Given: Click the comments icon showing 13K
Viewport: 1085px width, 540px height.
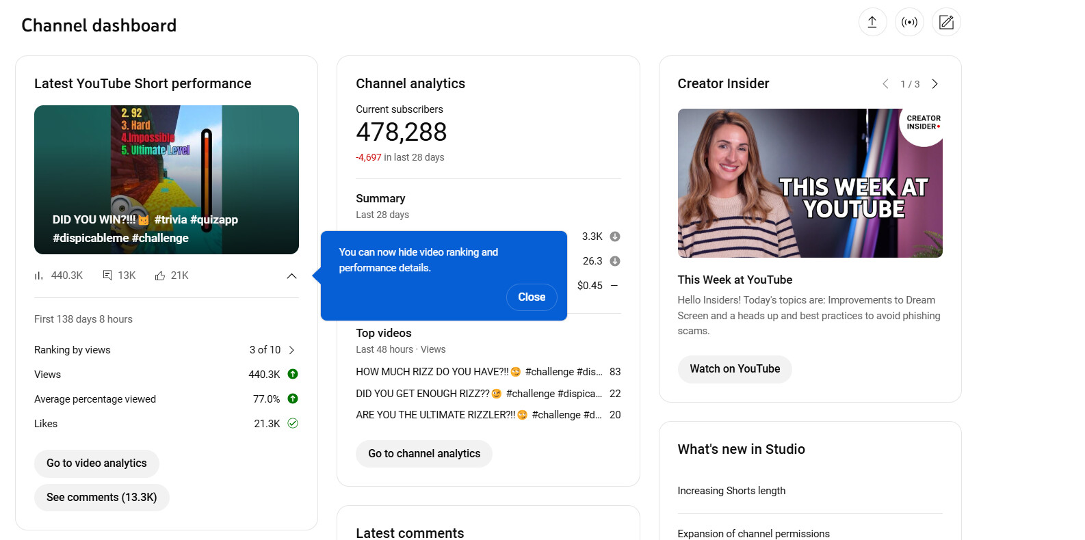Looking at the screenshot, I should coord(107,275).
